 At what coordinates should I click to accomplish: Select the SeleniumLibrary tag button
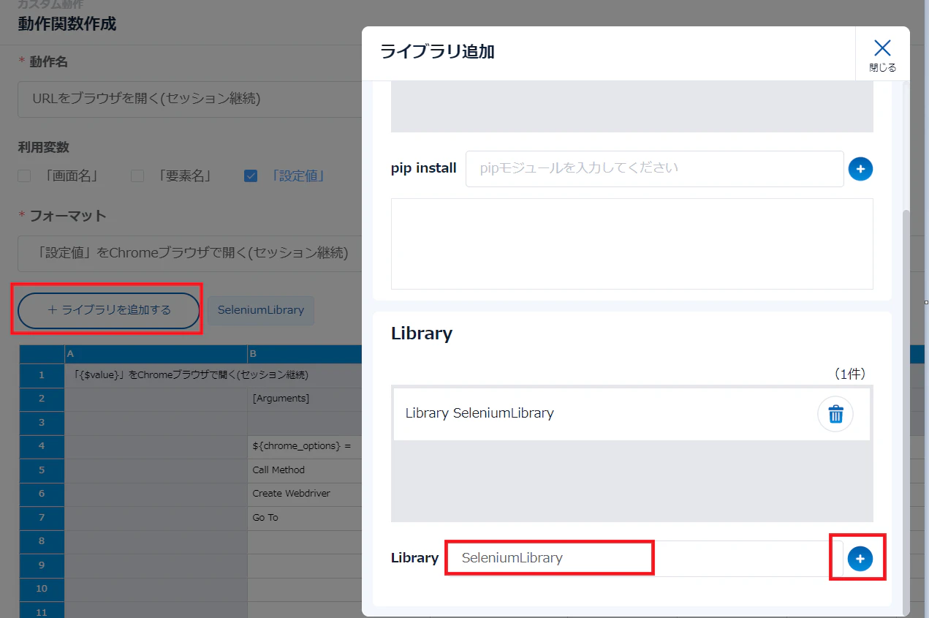pos(261,310)
